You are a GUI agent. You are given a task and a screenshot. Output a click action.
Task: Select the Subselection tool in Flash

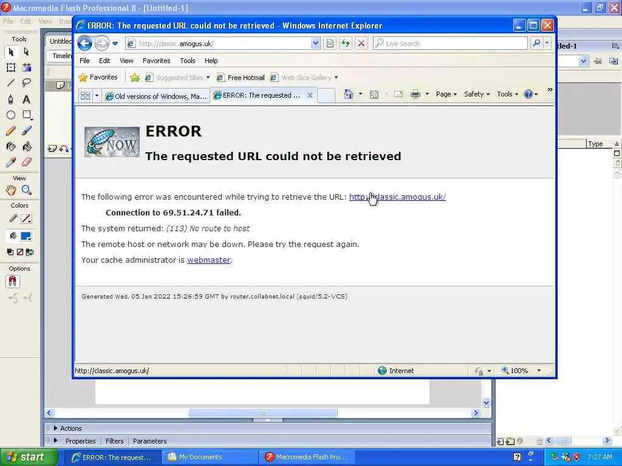click(x=27, y=52)
